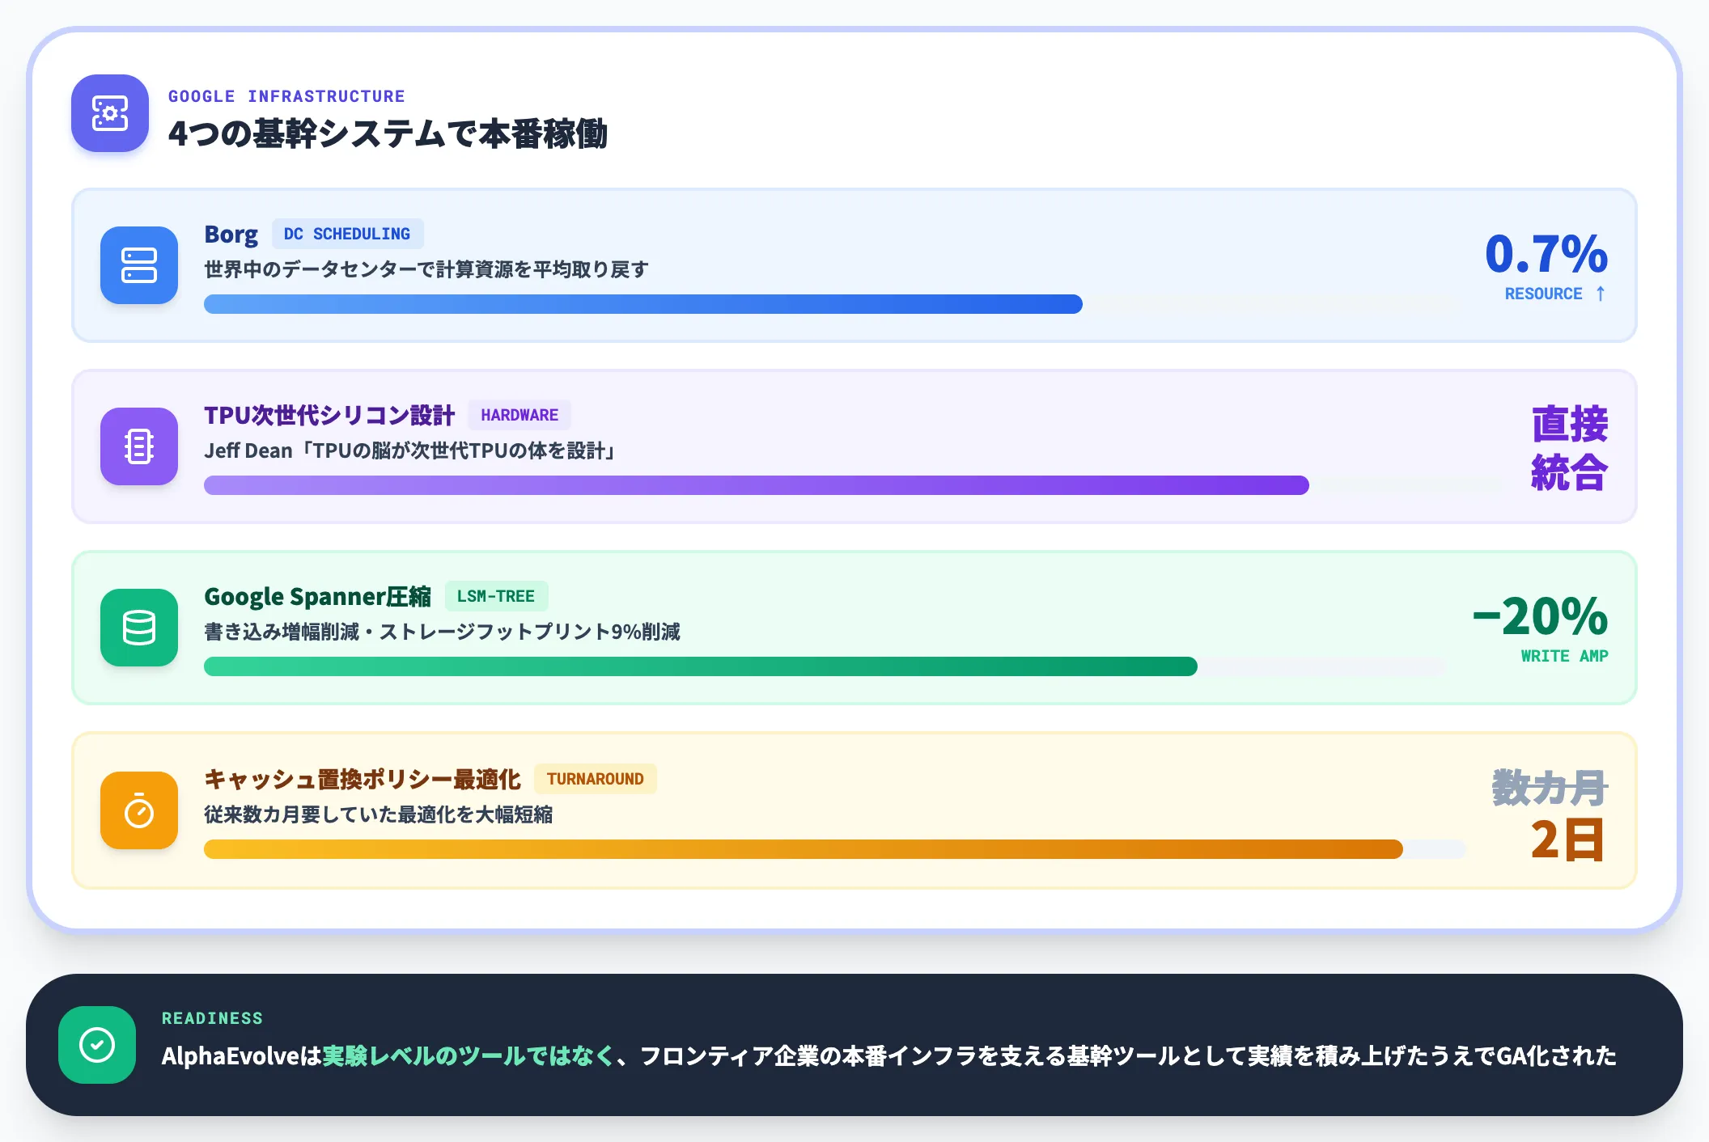
Task: Click the LSM-TREE tag
Action: click(x=496, y=596)
